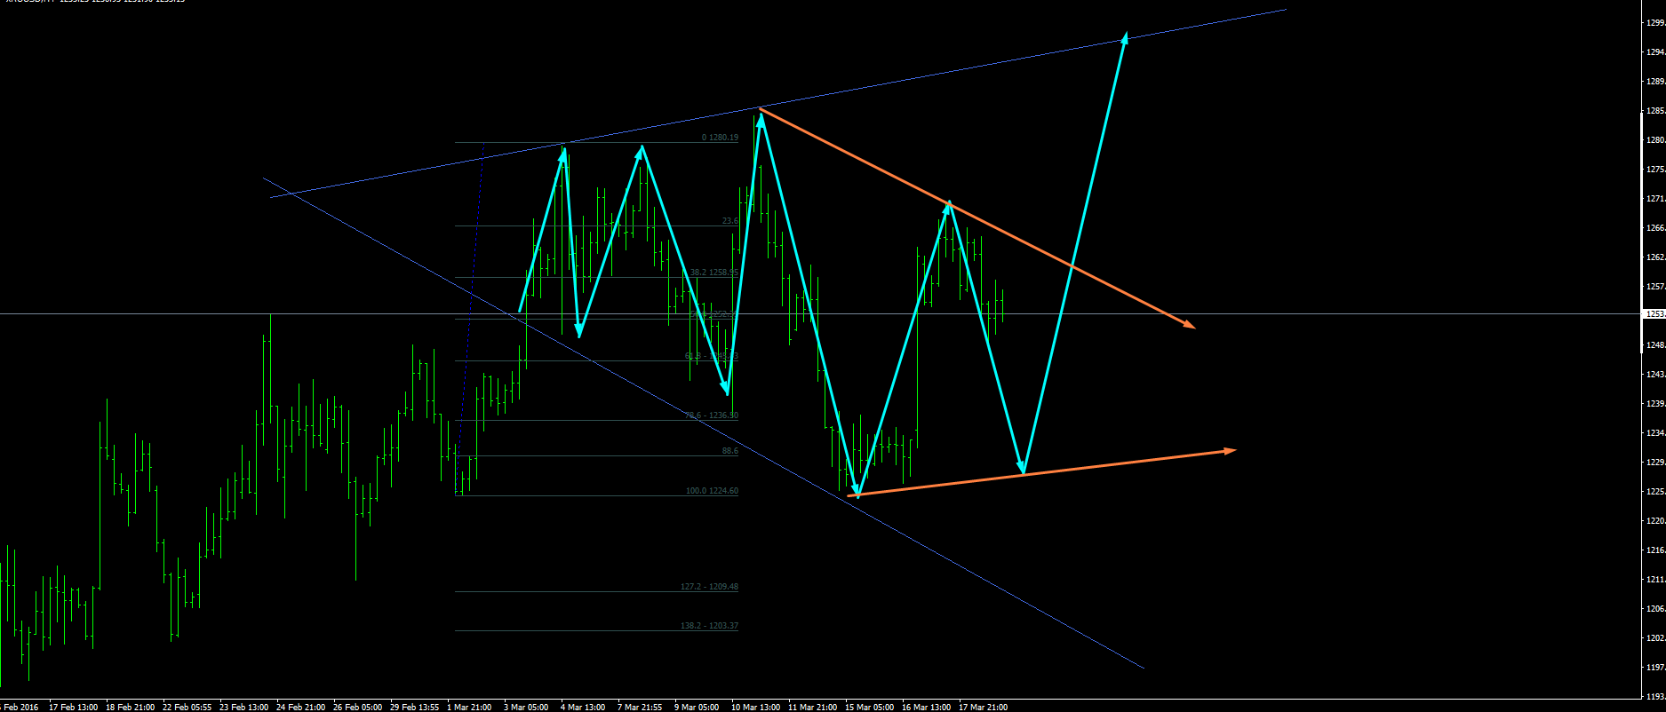Select the 23.6 Fibonacci level label
Viewport: 1666px width, 712px height.
coord(729,221)
